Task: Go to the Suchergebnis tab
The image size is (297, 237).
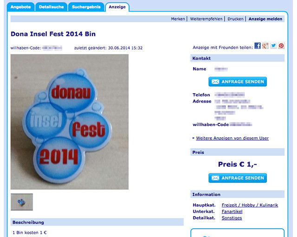Action: pyautogui.click(x=86, y=7)
